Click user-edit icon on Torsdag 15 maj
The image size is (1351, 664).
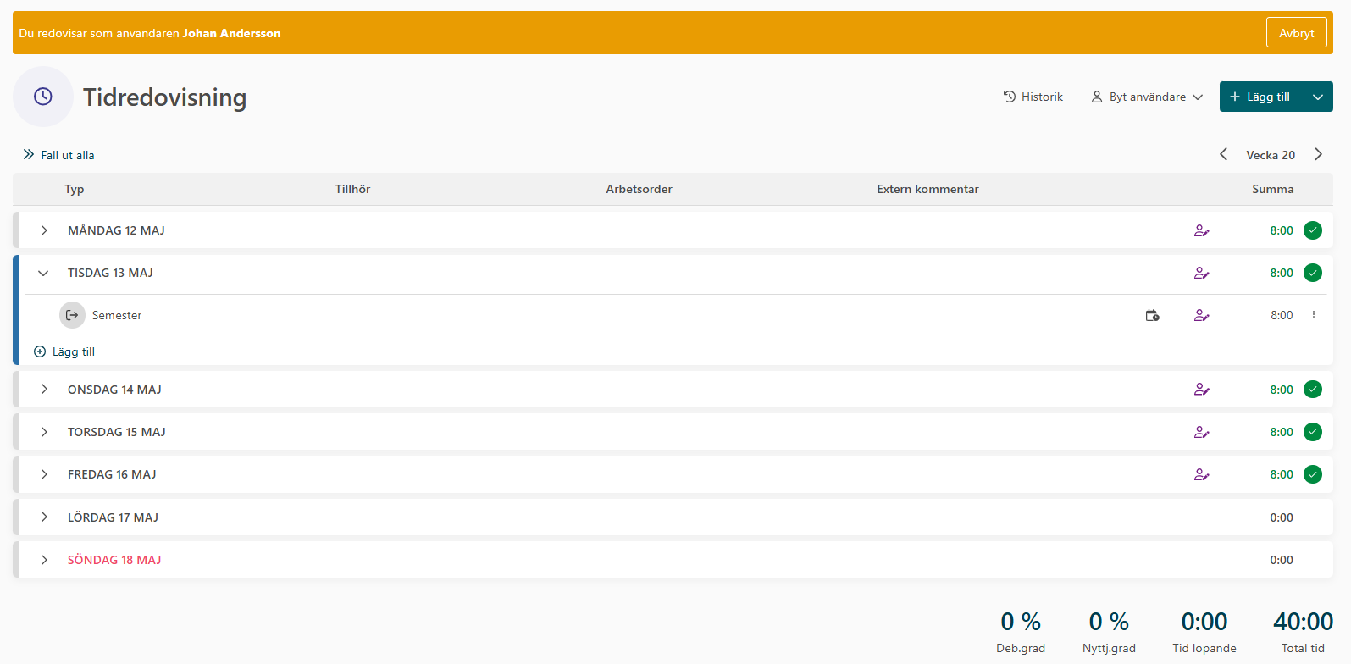[1201, 432]
